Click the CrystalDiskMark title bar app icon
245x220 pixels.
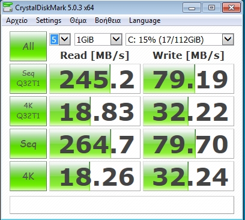coord(8,7)
